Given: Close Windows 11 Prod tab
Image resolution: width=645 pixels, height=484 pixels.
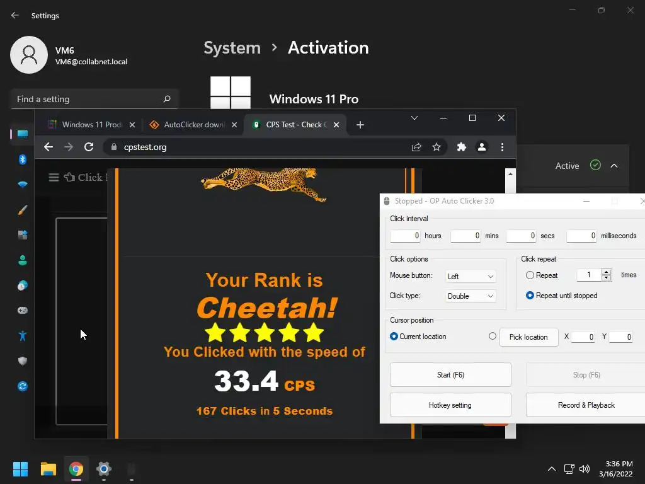Looking at the screenshot, I should [x=132, y=125].
